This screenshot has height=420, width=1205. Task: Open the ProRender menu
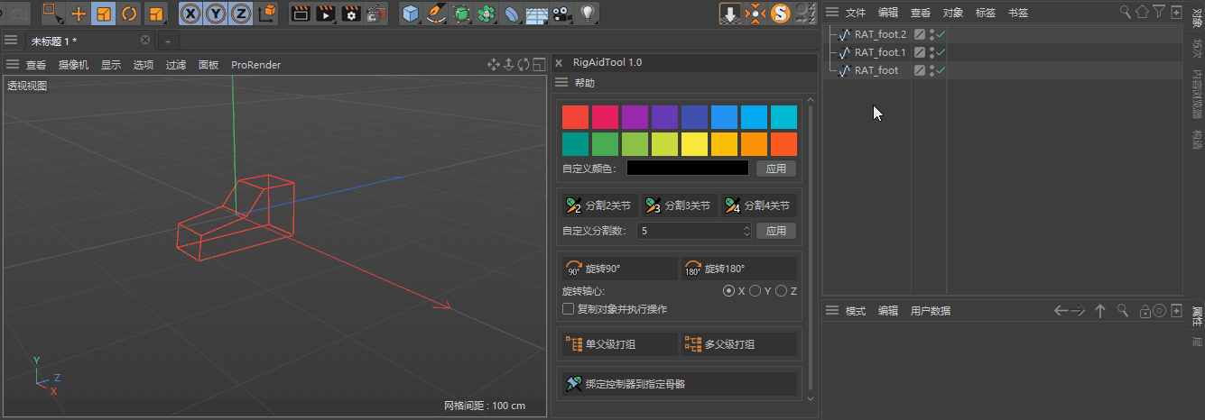[x=255, y=65]
